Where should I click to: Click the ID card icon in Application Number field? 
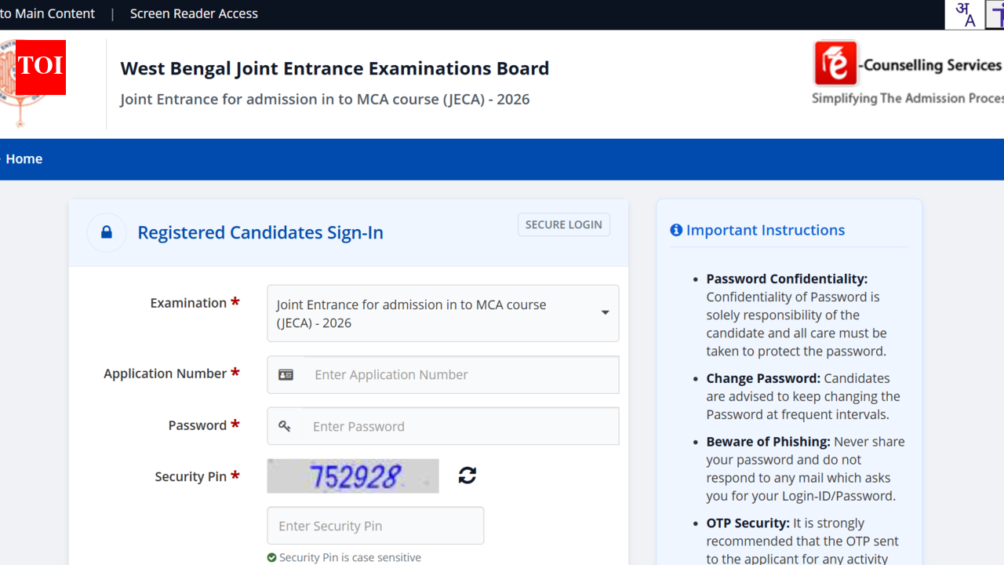(285, 374)
